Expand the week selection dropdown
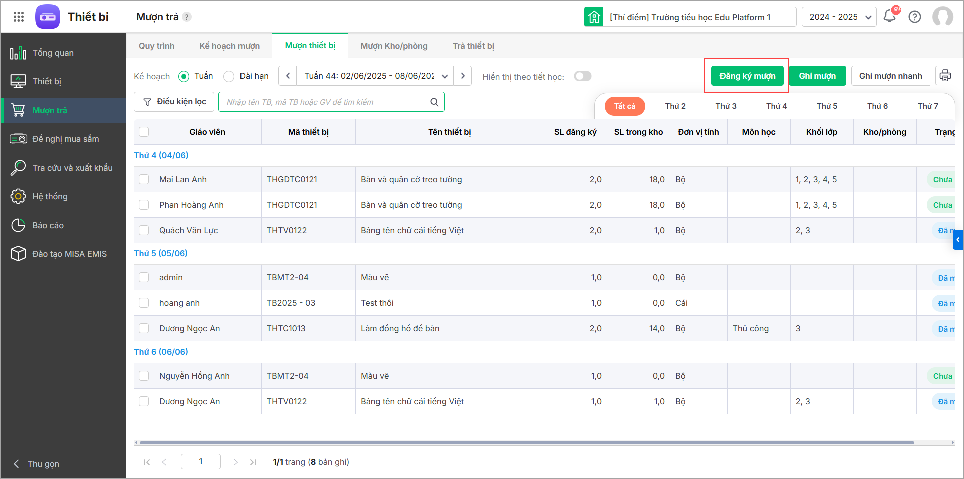This screenshot has height=479, width=964. tap(445, 76)
